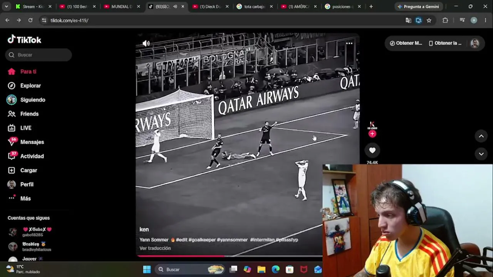The image size is (493, 277).
Task: Like the video with the heart icon
Action: pos(372,150)
